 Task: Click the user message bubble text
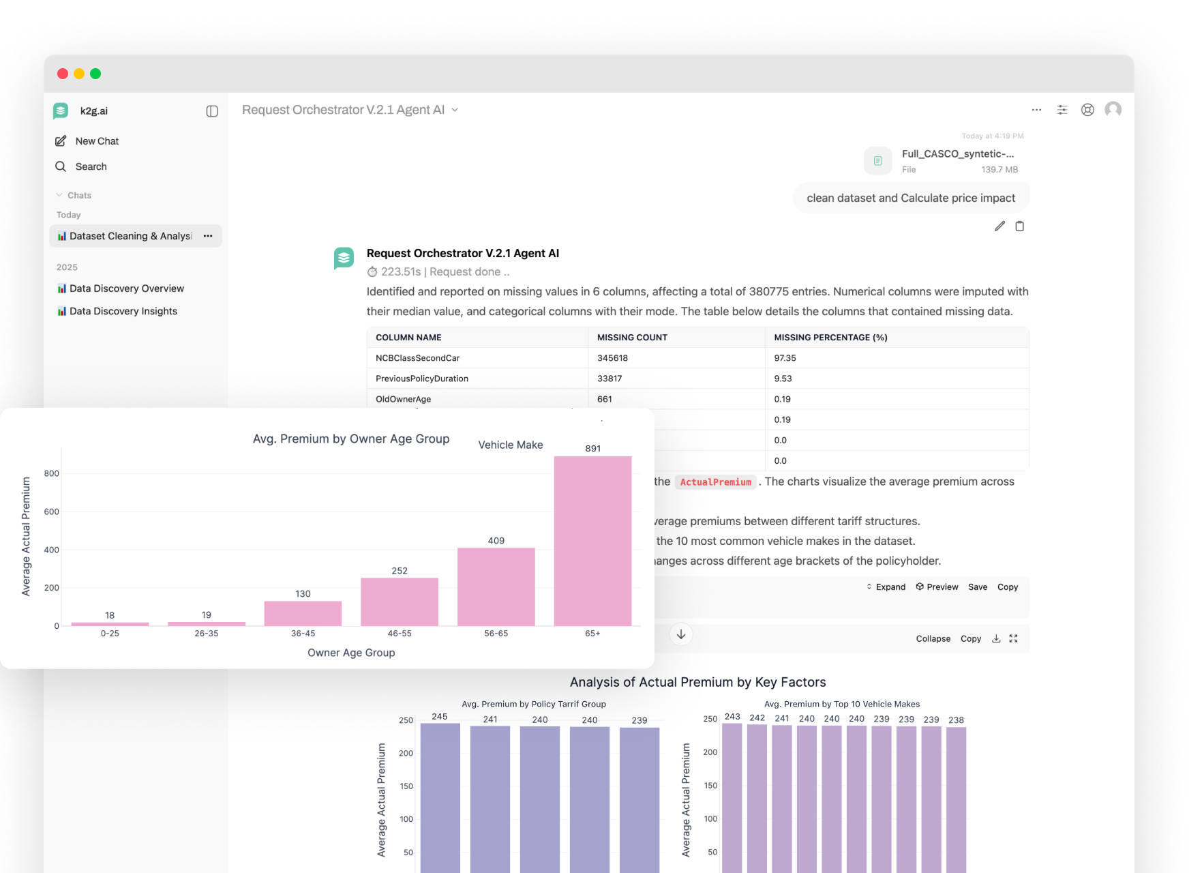coord(911,198)
